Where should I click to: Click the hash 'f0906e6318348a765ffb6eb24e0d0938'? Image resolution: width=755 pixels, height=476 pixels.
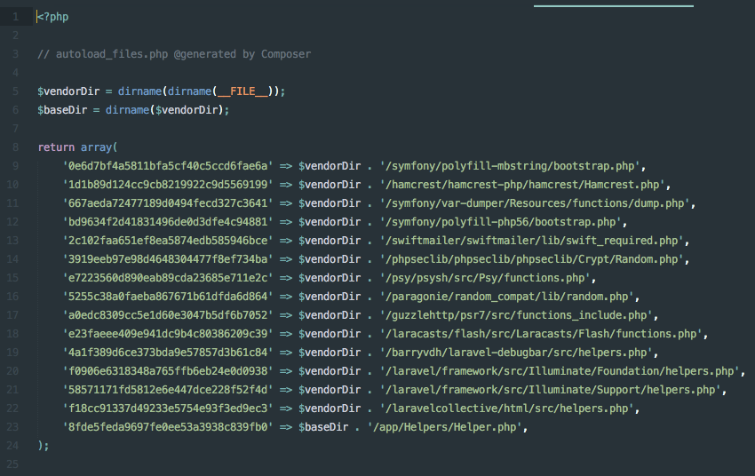click(168, 371)
